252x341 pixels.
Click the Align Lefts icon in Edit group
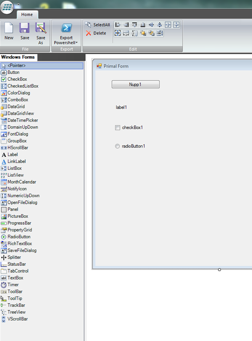118,25
